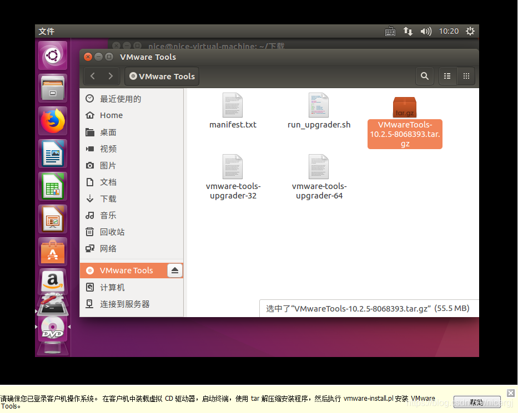Open the DVD disc launcher icon
This screenshot has width=518, height=413.
coord(53,328)
